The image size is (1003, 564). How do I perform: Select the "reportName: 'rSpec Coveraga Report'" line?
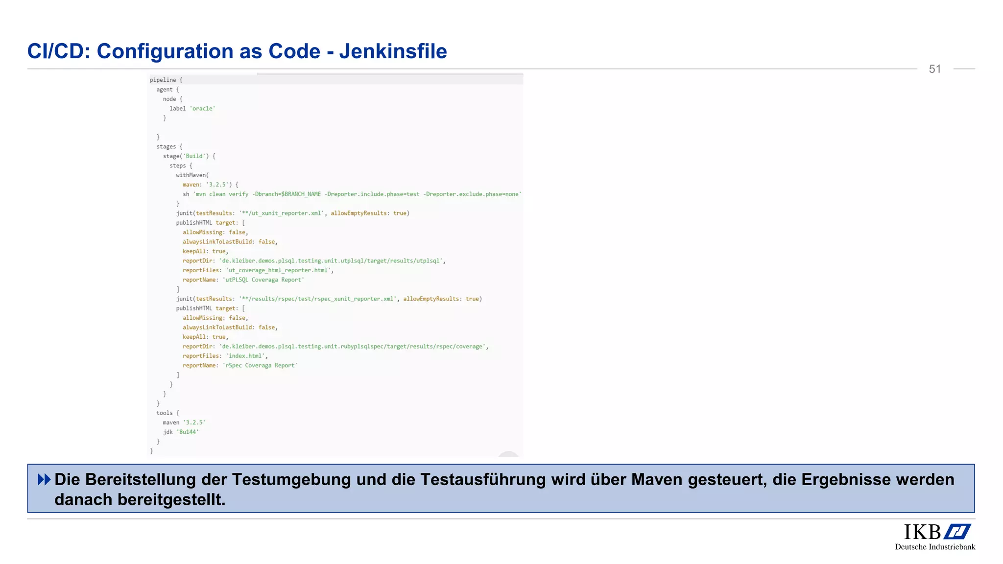click(x=240, y=366)
